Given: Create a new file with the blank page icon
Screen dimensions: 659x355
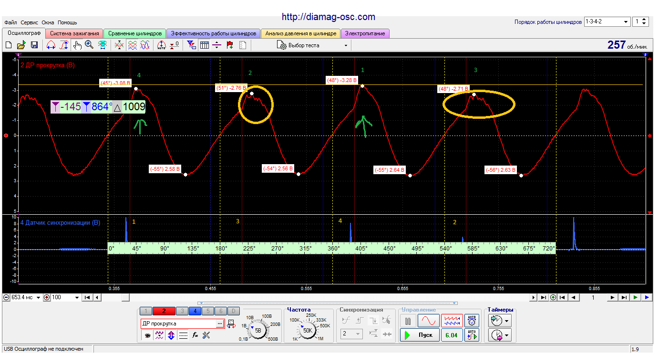Looking at the screenshot, I should pos(9,45).
